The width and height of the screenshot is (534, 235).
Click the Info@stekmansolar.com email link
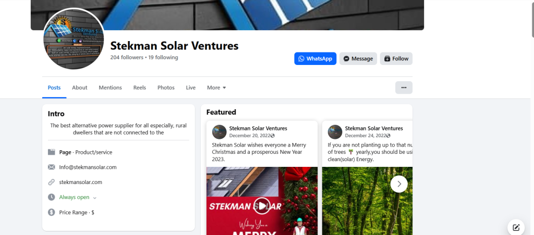click(88, 167)
